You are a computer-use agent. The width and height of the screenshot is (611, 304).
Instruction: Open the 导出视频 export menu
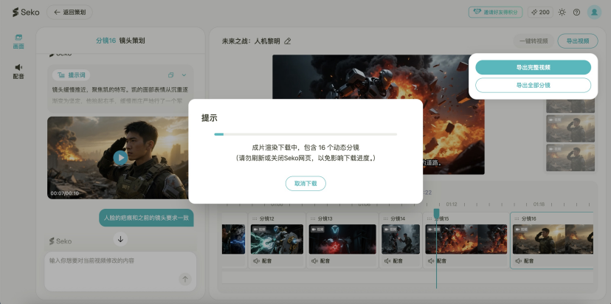[x=578, y=41]
